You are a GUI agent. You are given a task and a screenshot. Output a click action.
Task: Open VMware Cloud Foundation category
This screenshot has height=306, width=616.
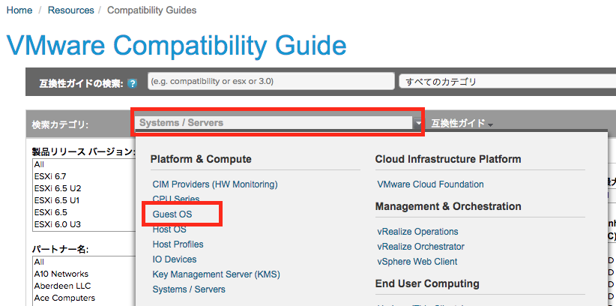(430, 184)
